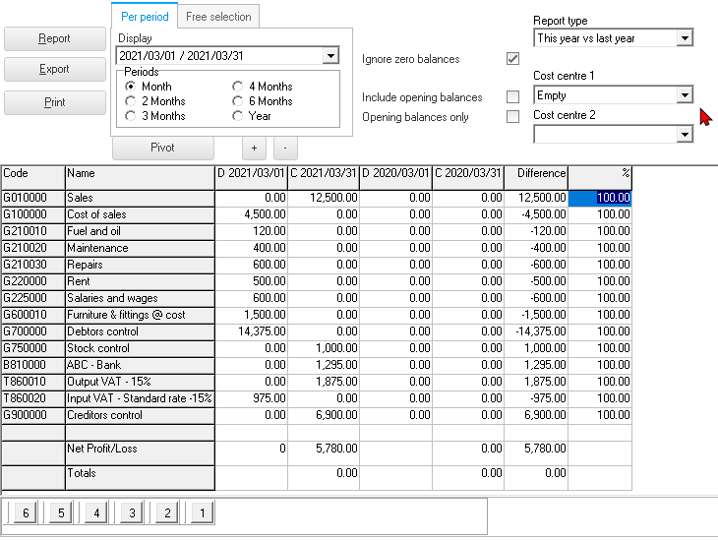Open the Cost centre 2 dropdown
Image resolution: width=718 pixels, height=541 pixels.
click(685, 134)
